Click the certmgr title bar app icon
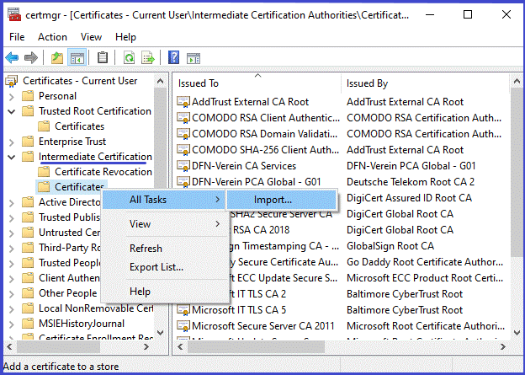The image size is (525, 375). point(15,15)
